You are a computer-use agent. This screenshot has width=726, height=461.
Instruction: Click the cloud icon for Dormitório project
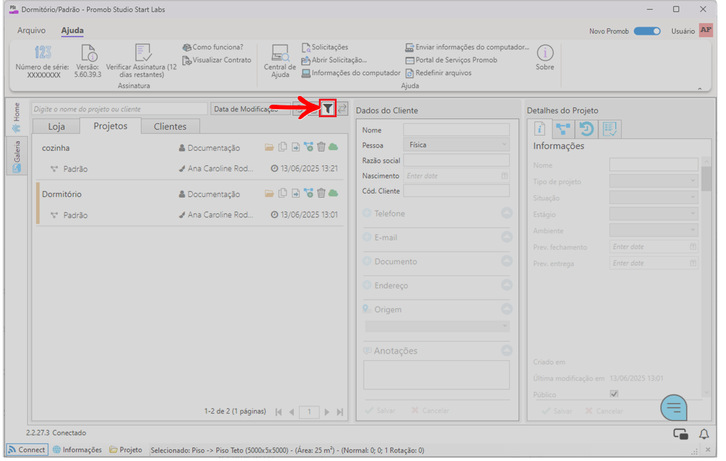pyautogui.click(x=333, y=193)
